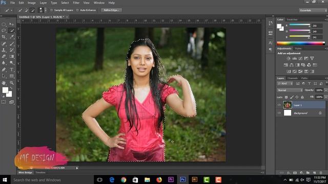Open the Opacity slider dropdown
Screen dimensions: 328x184
pos(326,90)
